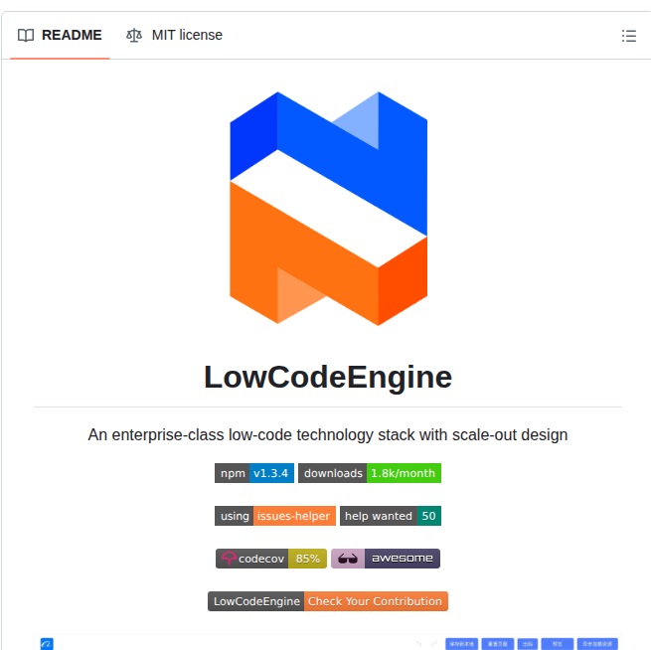
Task: Open the README outline menu icon
Action: [628, 36]
